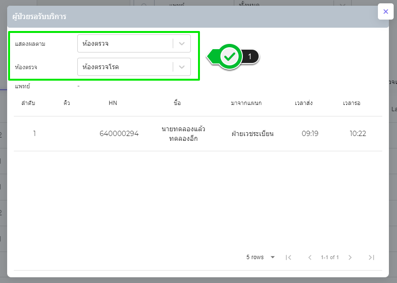Jump to the last page pagination icon

371,257
